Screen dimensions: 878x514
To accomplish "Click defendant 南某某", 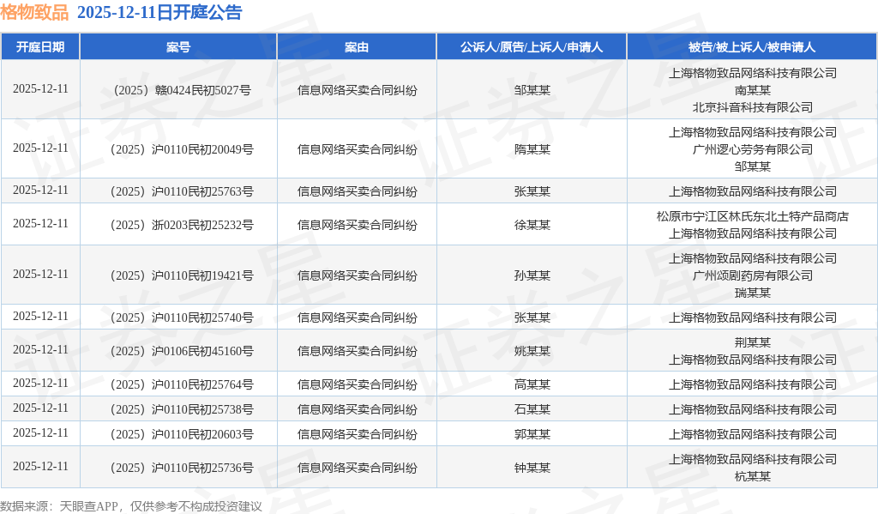I will click(x=753, y=90).
